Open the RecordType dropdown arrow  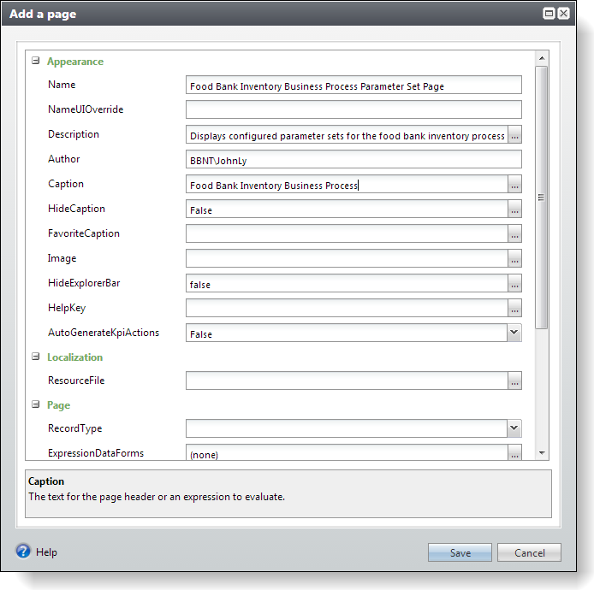tap(514, 428)
